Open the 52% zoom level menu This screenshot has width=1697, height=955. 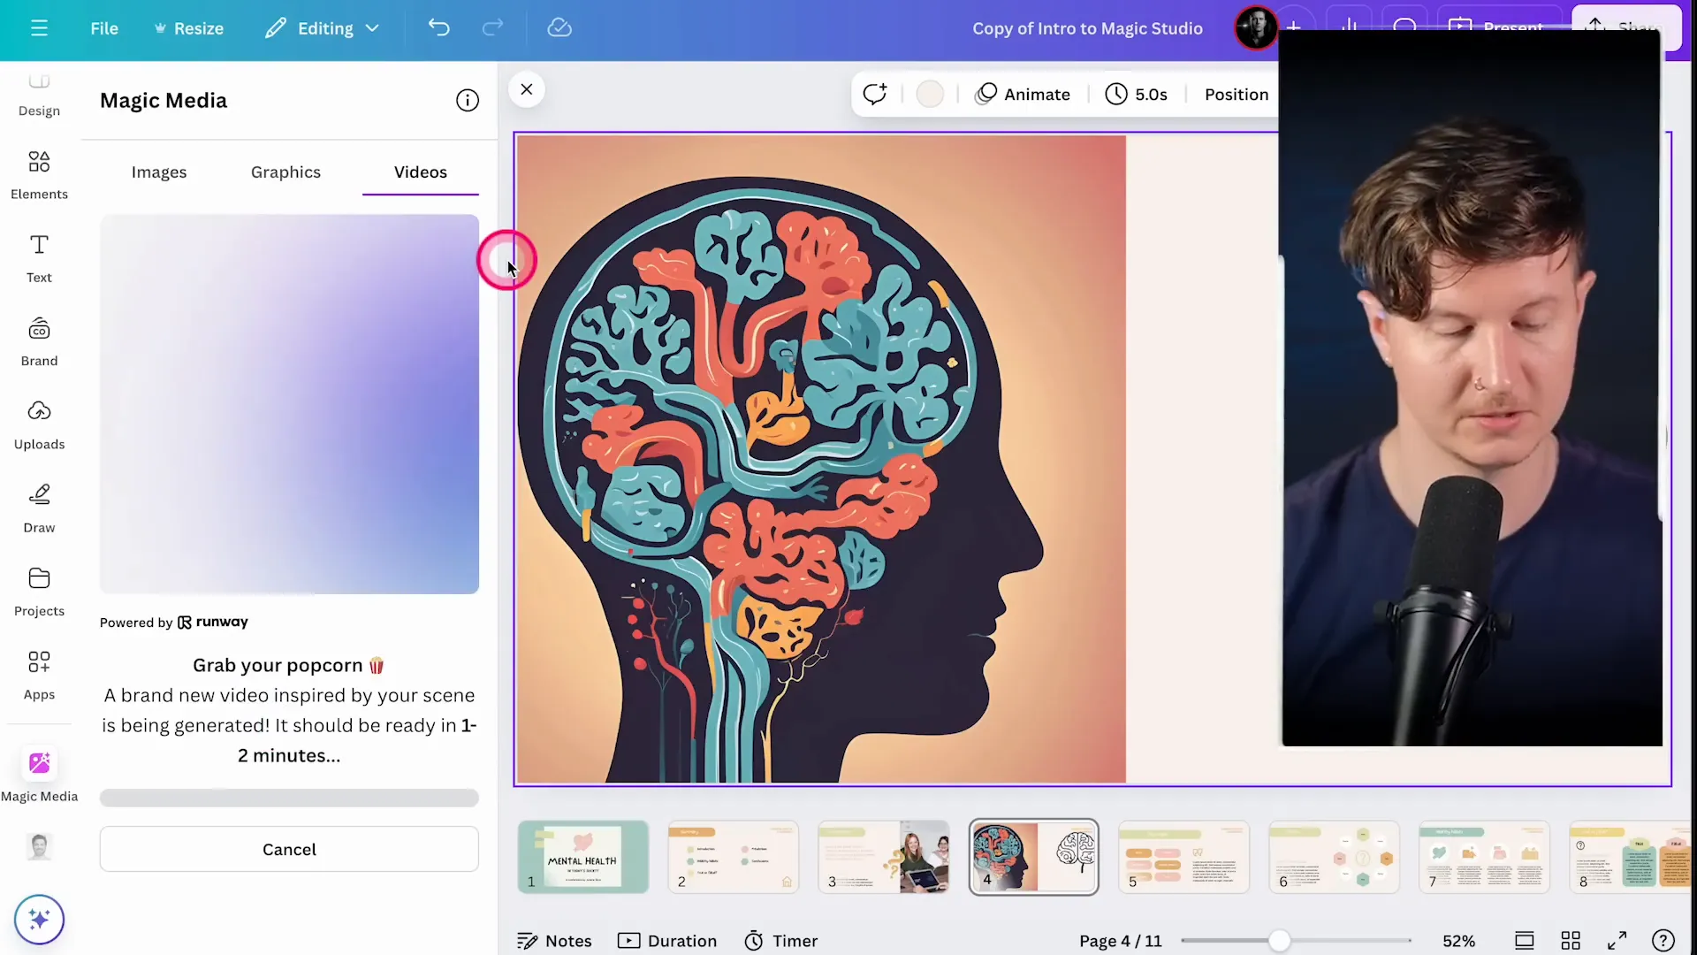(x=1458, y=941)
